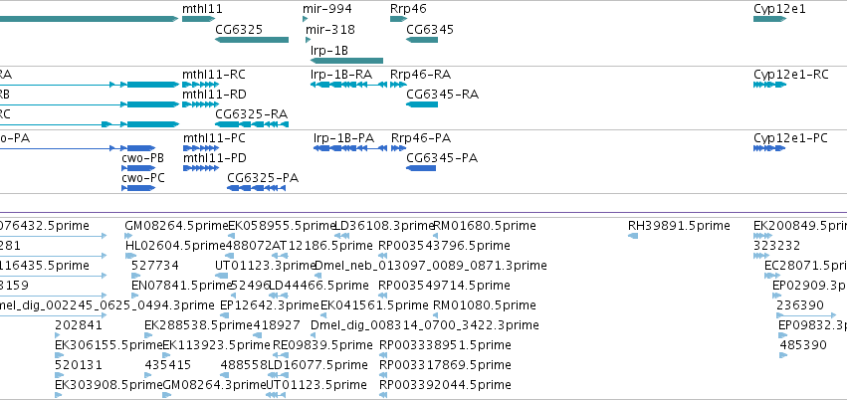This screenshot has width=847, height=400.
Task: Open the RP003338951.5prime feature
Action: 383,355
